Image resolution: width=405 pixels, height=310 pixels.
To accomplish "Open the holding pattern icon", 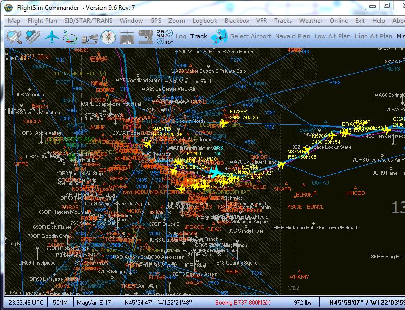I will pyautogui.click(x=70, y=37).
